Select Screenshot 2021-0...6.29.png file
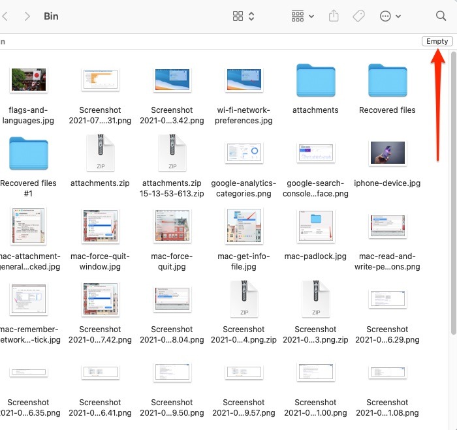Screen dimensions: 457x430 coord(387,299)
